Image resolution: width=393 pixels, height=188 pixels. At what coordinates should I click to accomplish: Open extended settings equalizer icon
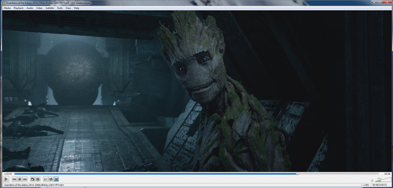38,179
